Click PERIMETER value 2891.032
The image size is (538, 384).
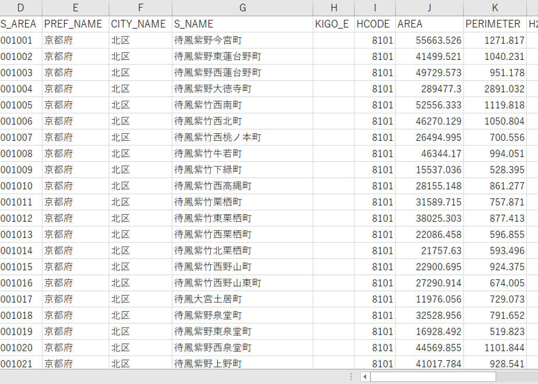495,89
